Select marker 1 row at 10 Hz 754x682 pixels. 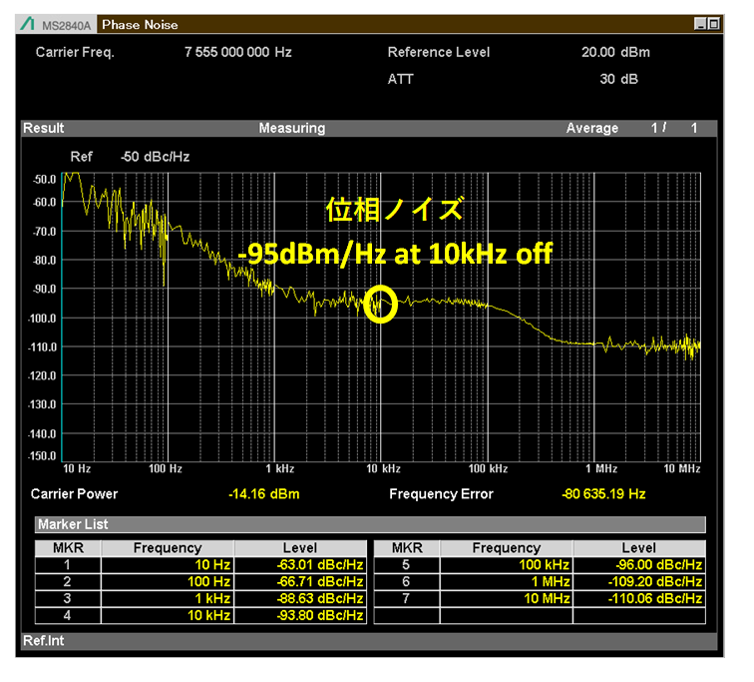point(199,565)
